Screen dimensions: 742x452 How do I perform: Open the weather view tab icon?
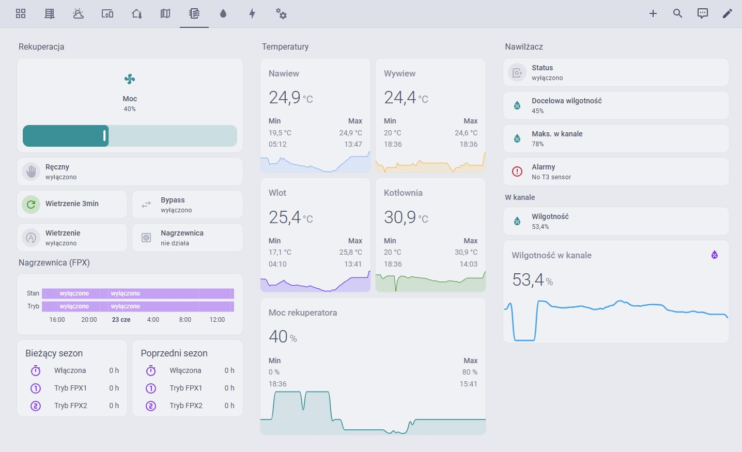(x=79, y=14)
